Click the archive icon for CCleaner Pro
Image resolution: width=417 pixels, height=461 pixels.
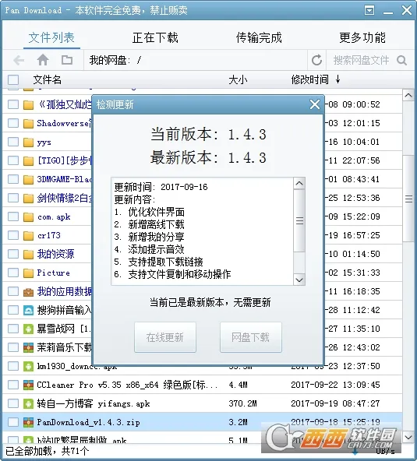click(x=28, y=385)
